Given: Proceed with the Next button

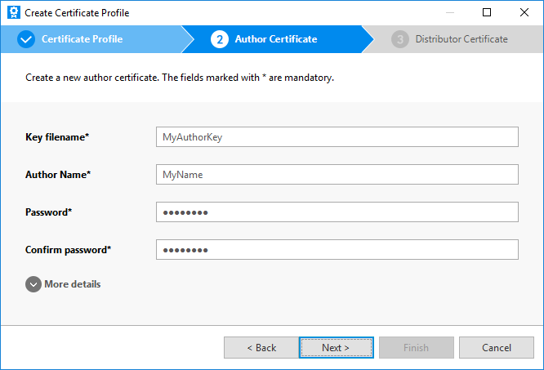Looking at the screenshot, I should pyautogui.click(x=336, y=348).
